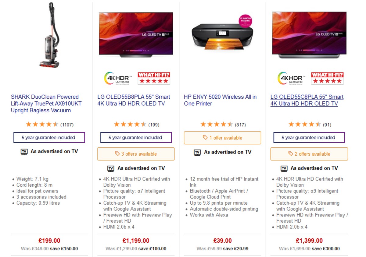Viewport: 366px width, 257px height.
Task: Expand '2 offers available' on the OLED55C8PLA
Action: (309, 154)
